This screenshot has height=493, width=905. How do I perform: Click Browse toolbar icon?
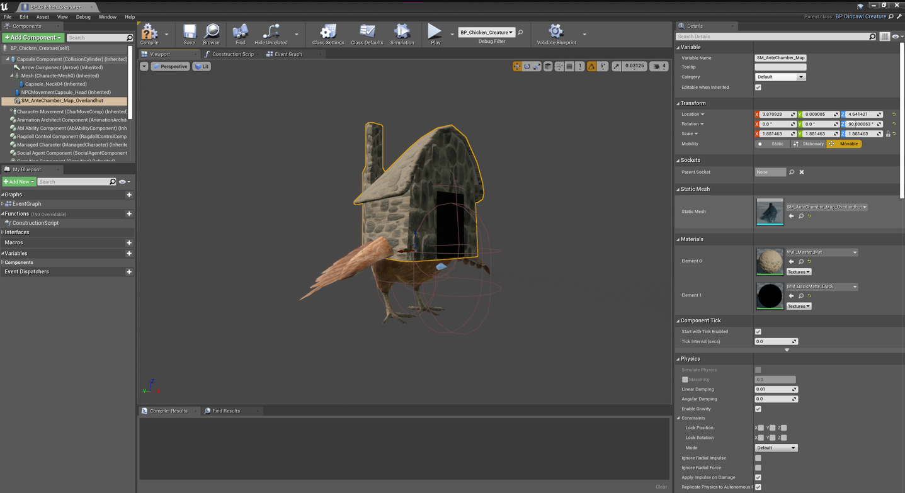tap(211, 32)
